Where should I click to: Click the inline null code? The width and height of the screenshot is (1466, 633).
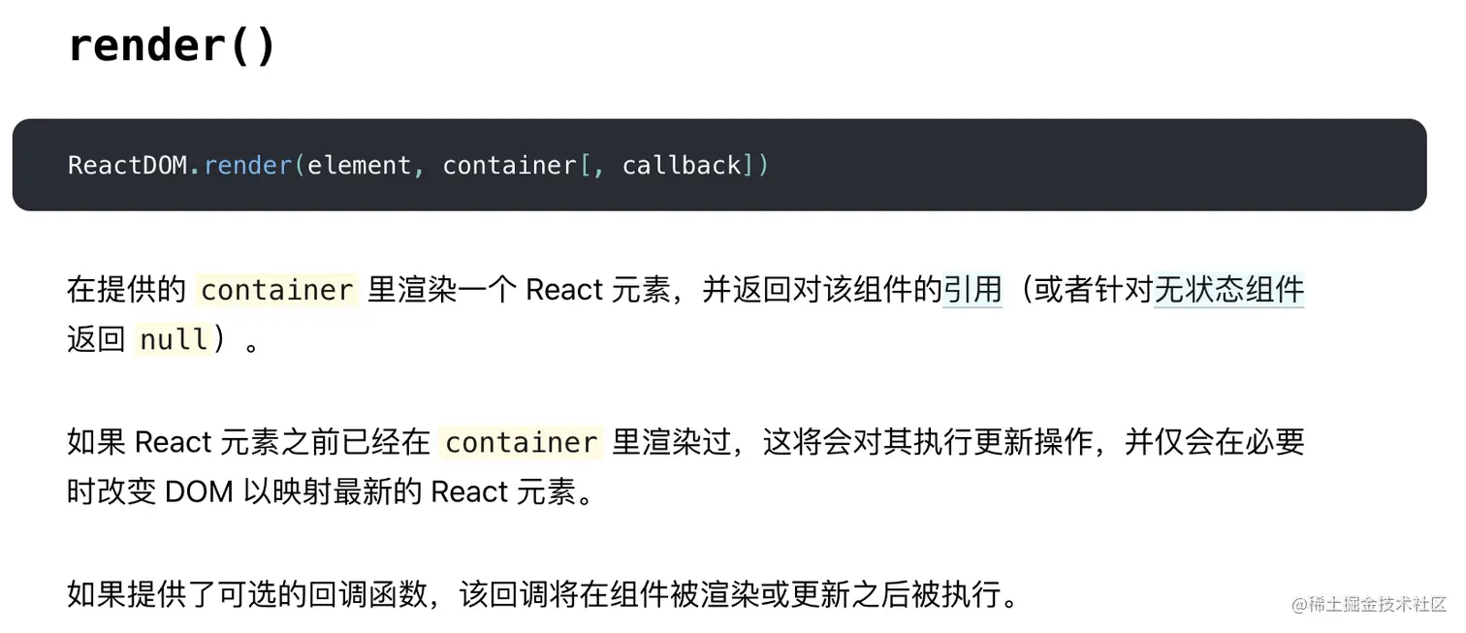[x=174, y=339]
